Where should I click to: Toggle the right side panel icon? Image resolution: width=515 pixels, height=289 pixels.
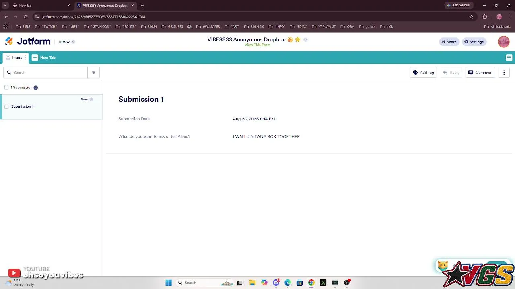(x=509, y=58)
